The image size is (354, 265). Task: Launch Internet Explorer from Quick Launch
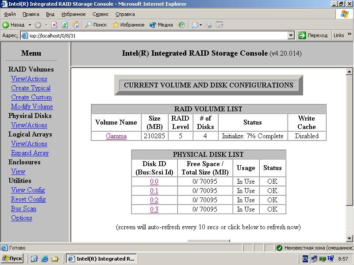[44, 259]
